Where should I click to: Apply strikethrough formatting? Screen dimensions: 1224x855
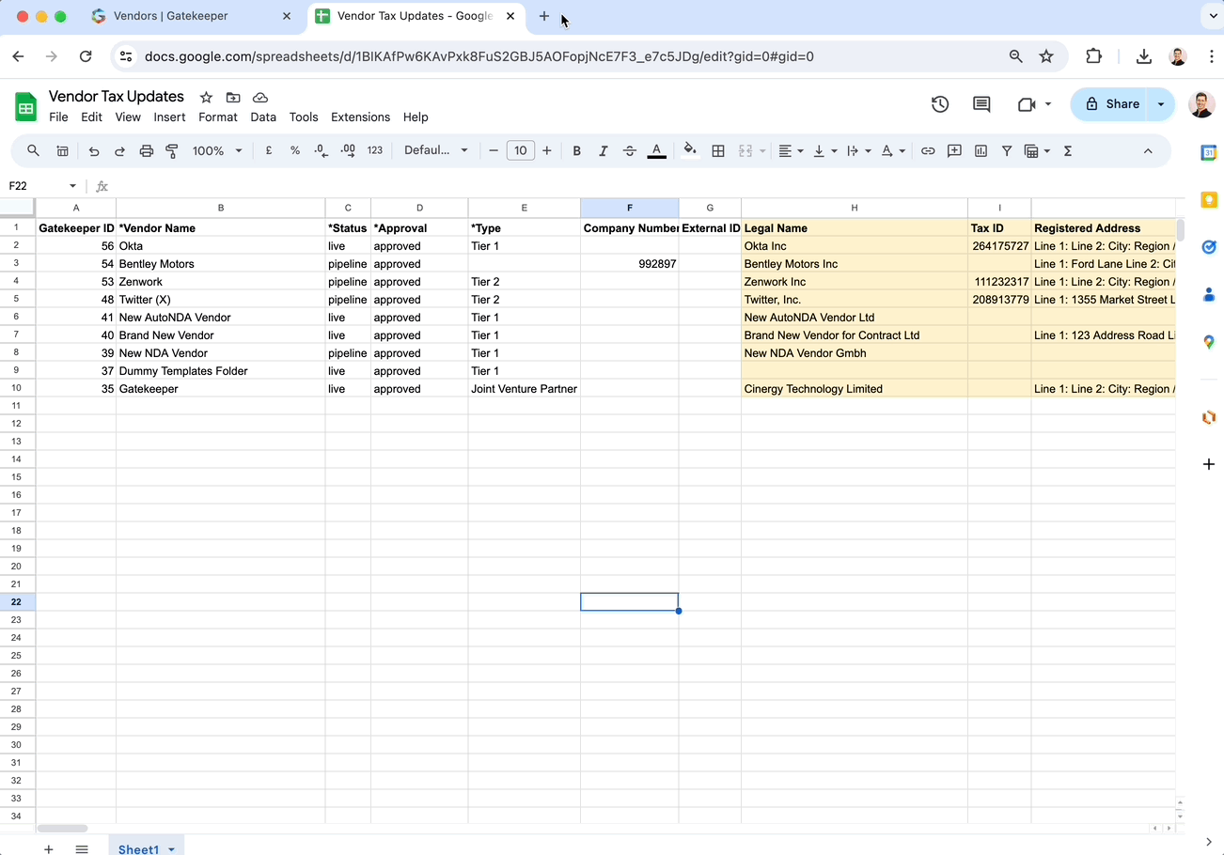tap(629, 150)
